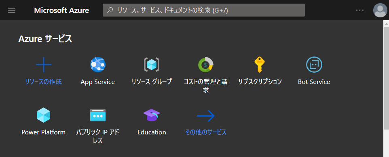The height and width of the screenshot is (157, 389).
Task: Open the Education label
Action: point(152,132)
